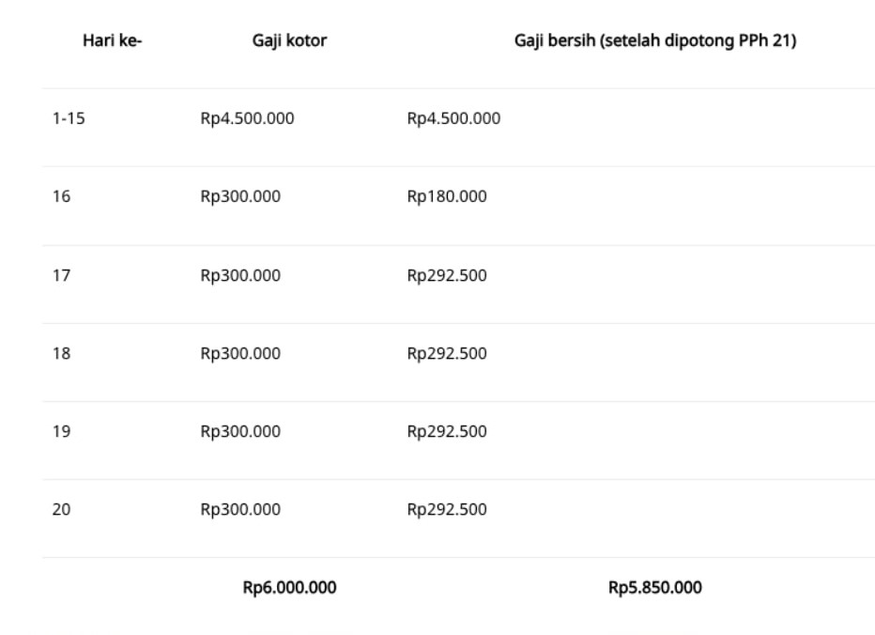Select the day 17 row label

61,275
